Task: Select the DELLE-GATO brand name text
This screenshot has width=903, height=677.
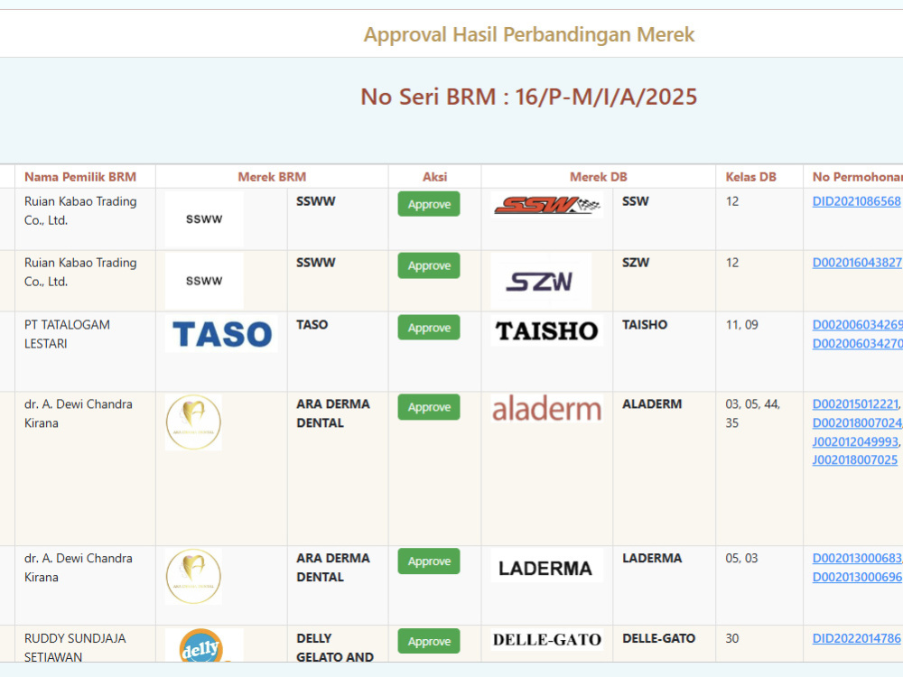Action: tap(659, 638)
